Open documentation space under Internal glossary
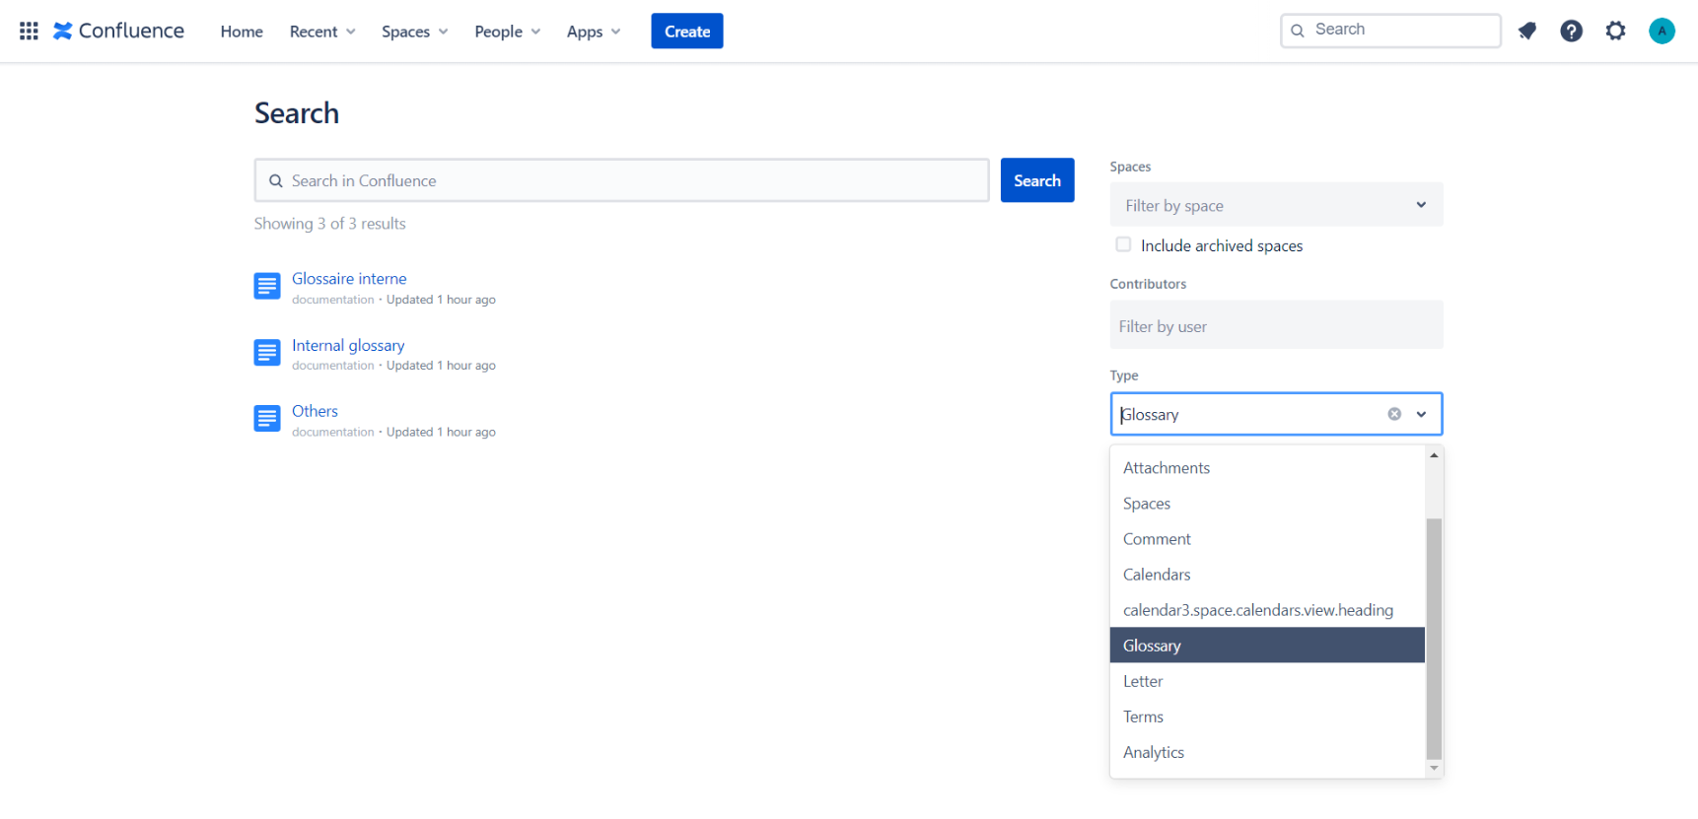This screenshot has height=819, width=1698. pyautogui.click(x=333, y=366)
